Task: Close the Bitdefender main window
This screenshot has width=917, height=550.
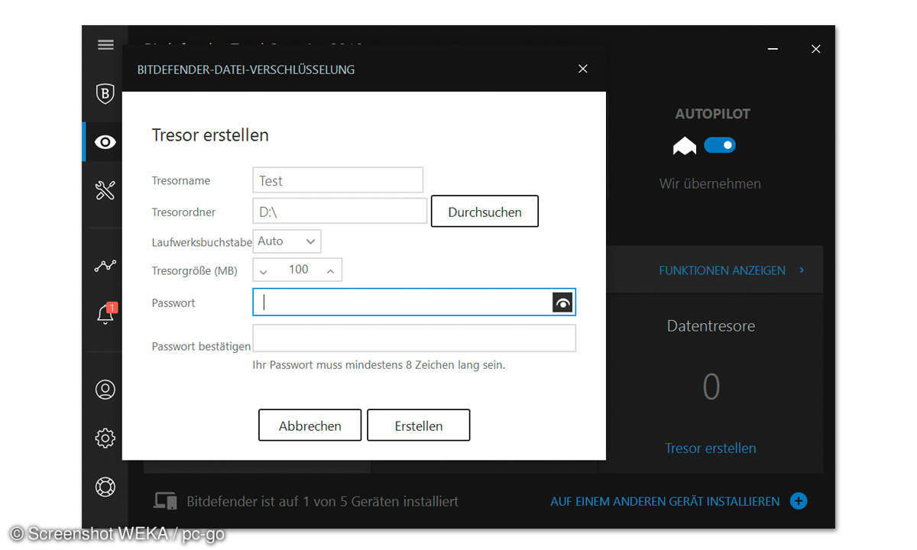Action: click(x=815, y=49)
